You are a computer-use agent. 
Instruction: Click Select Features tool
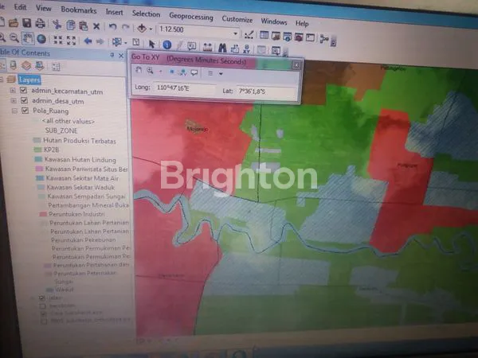click(x=117, y=42)
